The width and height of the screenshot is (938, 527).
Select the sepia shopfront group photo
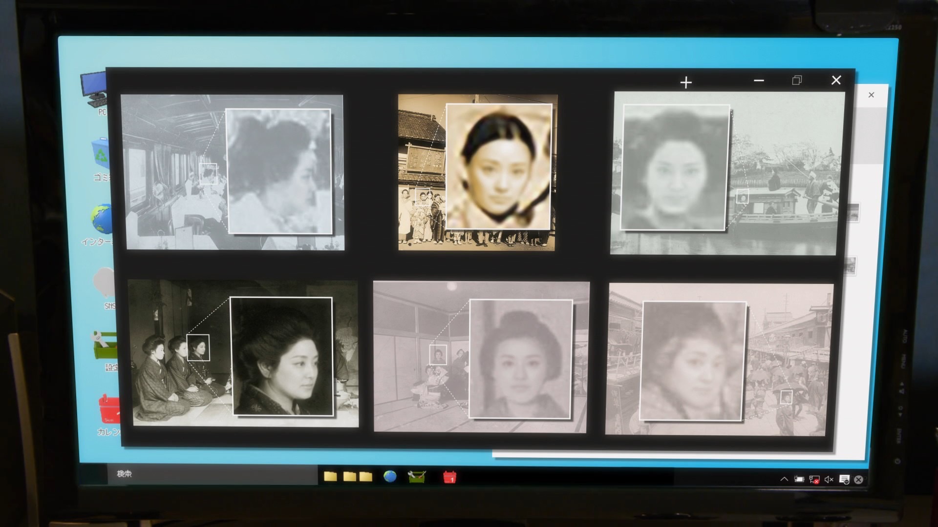[x=477, y=172]
